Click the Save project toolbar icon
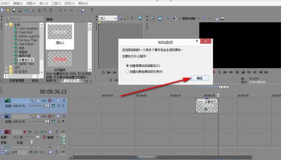The height and width of the screenshot is (160, 281). [14, 10]
